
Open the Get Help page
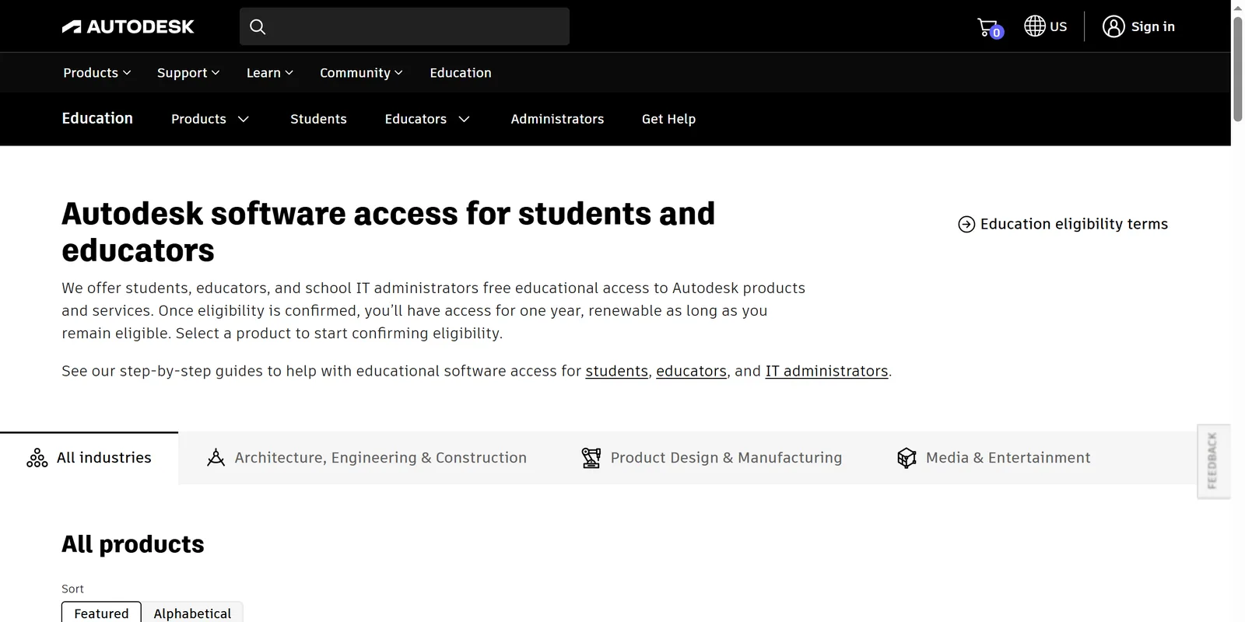click(x=668, y=119)
